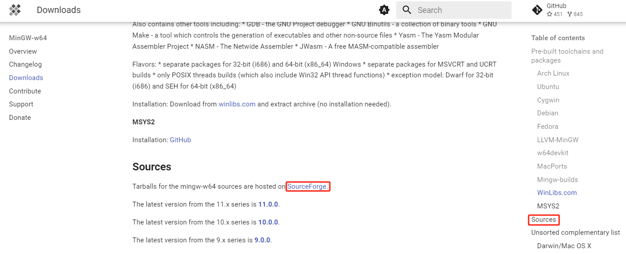The height and width of the screenshot is (254, 626).
Task: Follow the winlibs.com link
Action: tap(237, 104)
